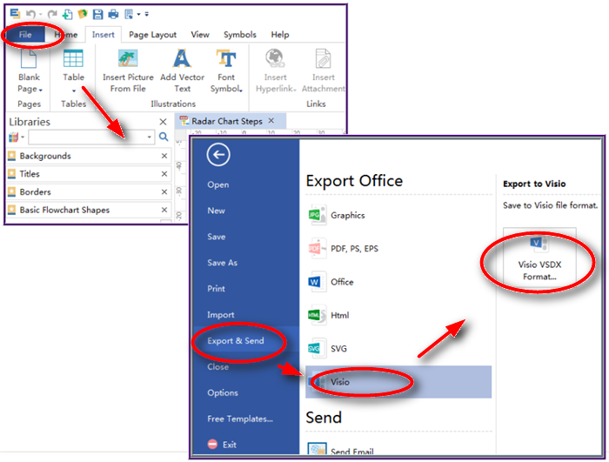The width and height of the screenshot is (609, 462).
Task: Switch to the Page Layout tab
Action: point(152,35)
